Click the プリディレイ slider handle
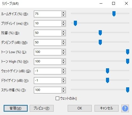This screenshot has width=132, height=115. (x=75, y=23)
